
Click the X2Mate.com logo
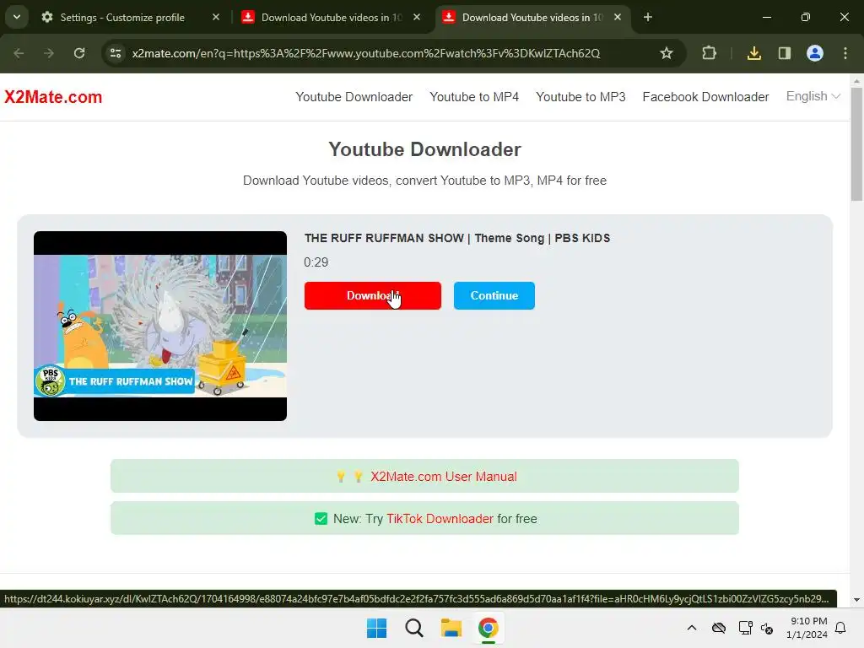coord(53,97)
